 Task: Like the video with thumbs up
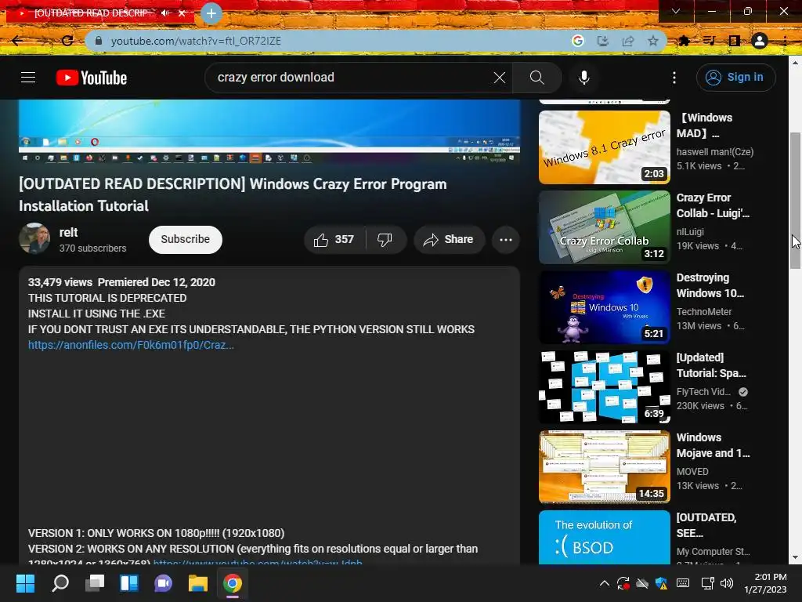(x=334, y=240)
